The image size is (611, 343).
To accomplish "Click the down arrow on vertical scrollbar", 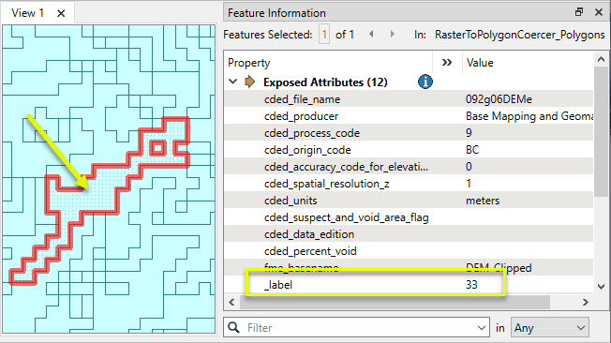I will click(x=602, y=287).
